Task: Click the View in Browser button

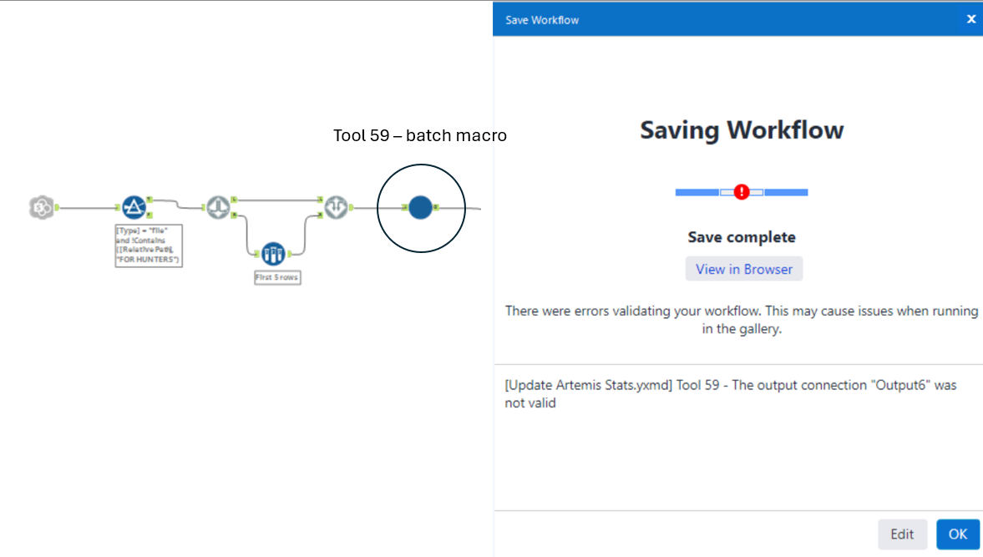Action: coord(743,268)
